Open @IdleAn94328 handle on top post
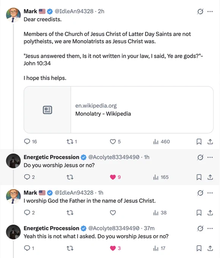This screenshot has width=220, height=258. tap(74, 11)
